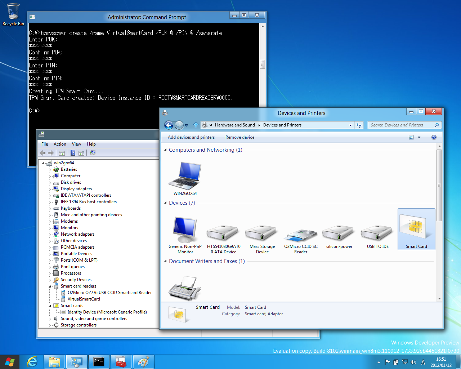This screenshot has width=461, height=369.
Task: Collapse the Devices (7) group
Action: click(x=165, y=203)
